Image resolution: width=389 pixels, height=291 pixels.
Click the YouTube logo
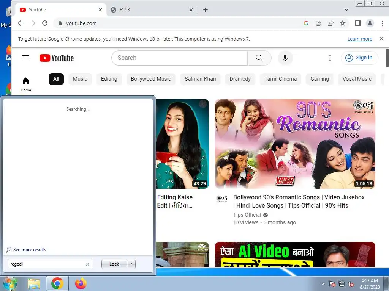[x=57, y=58]
